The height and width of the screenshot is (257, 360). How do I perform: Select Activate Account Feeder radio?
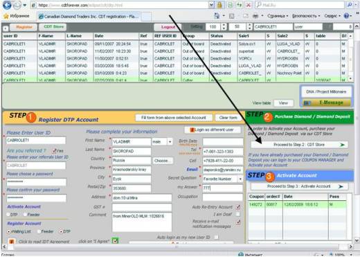click(25, 215)
